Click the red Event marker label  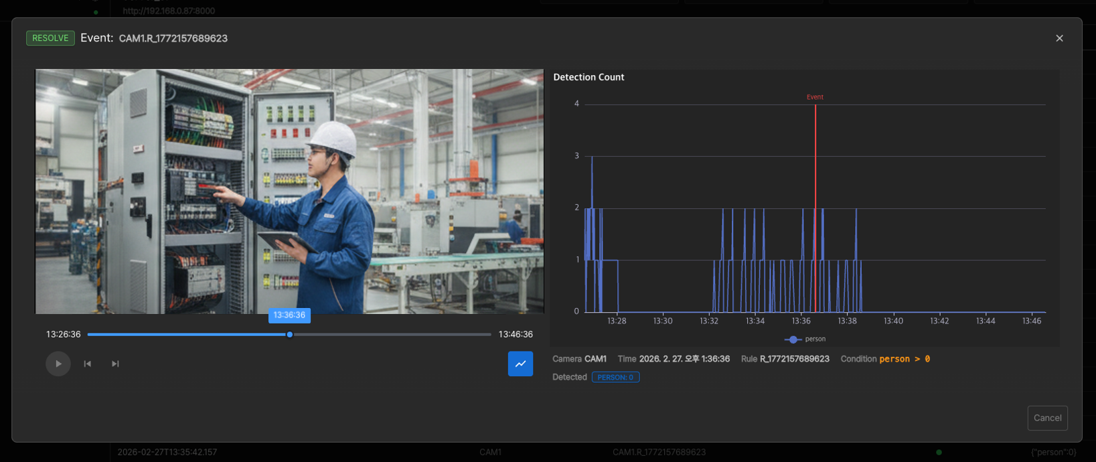point(815,97)
